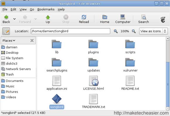The height and width of the screenshot is (116, 170).
Task: Click the Stop loading button
Action: point(66,19)
